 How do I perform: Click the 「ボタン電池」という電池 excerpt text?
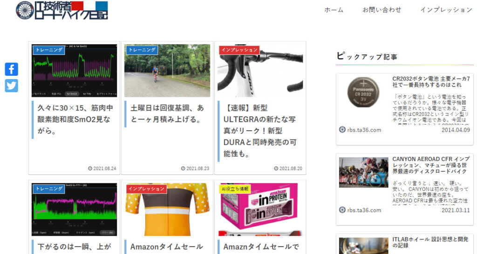(x=430, y=109)
